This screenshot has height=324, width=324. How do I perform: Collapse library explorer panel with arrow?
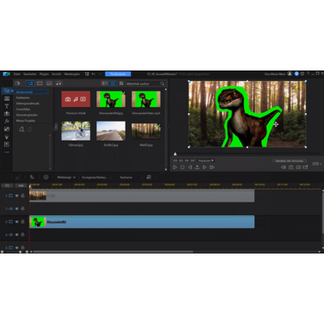tap(56, 126)
